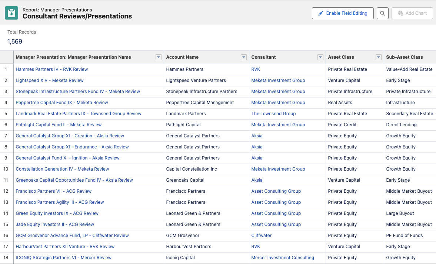Click The Townsend Group consultant link

[273, 114]
